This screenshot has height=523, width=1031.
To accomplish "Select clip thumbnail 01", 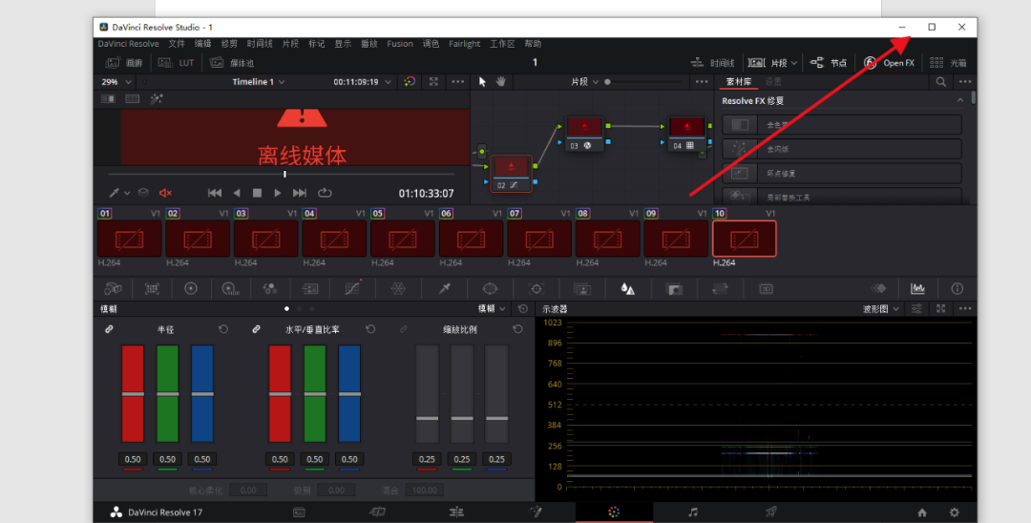I will click(130, 239).
